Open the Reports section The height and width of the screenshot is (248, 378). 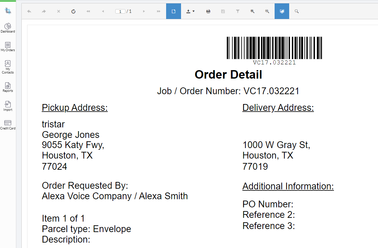pyautogui.click(x=8, y=87)
